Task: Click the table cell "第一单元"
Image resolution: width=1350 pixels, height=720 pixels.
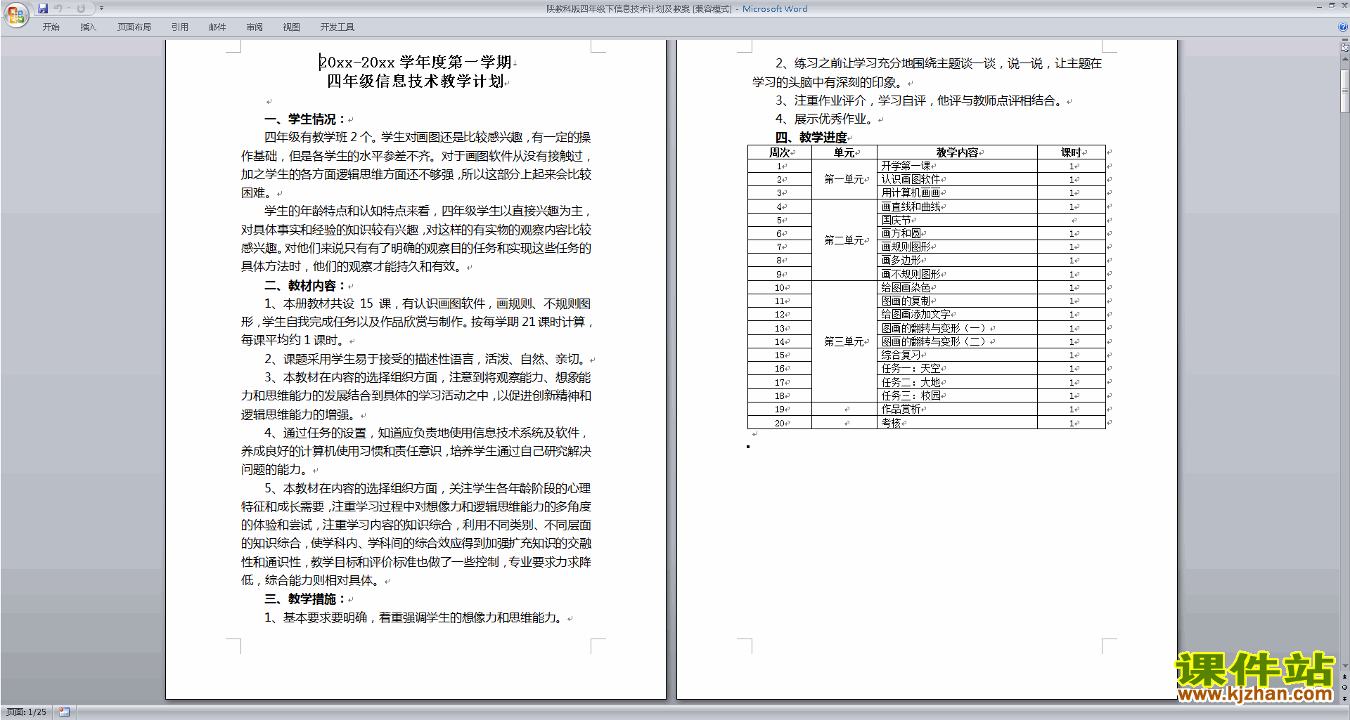Action: pyautogui.click(x=844, y=180)
